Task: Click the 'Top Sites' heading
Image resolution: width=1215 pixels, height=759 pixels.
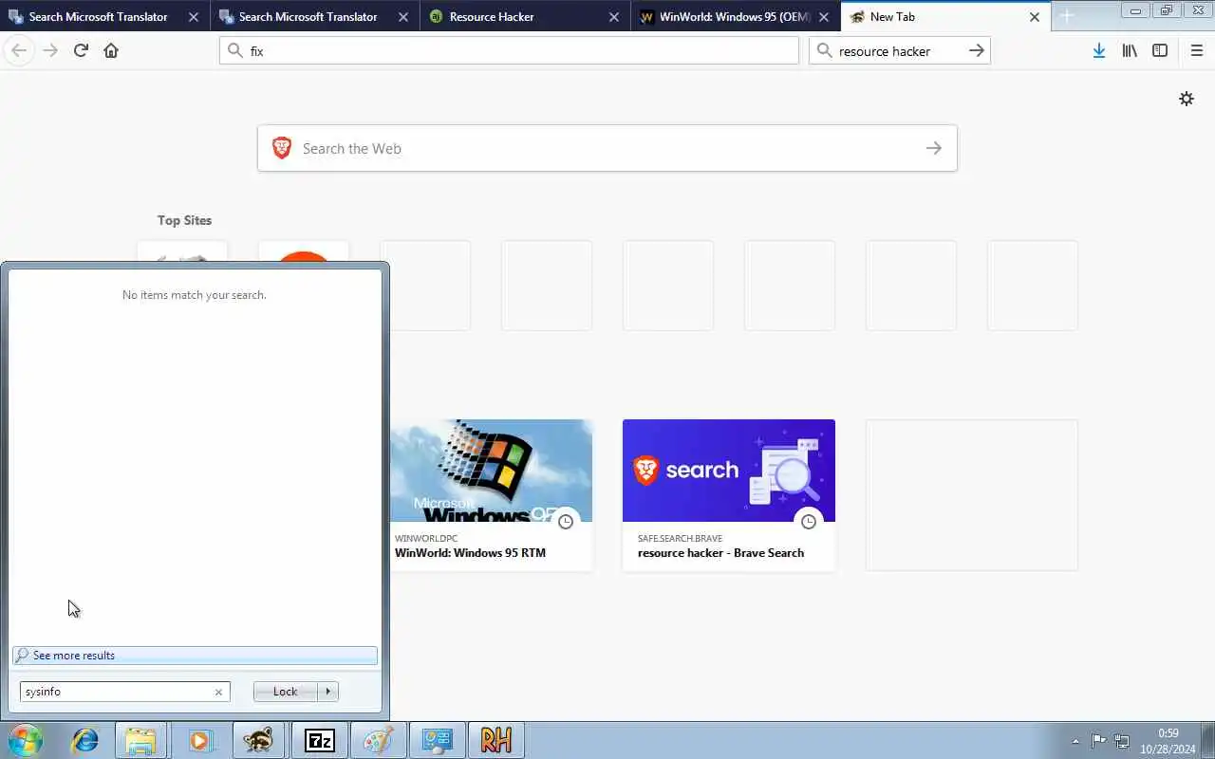Action: click(185, 220)
